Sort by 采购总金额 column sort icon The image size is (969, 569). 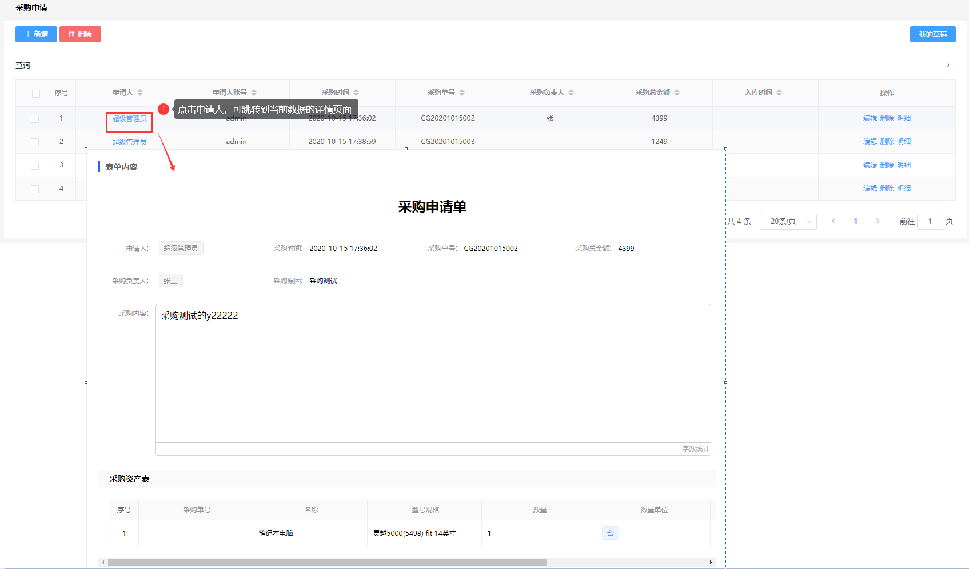pyautogui.click(x=677, y=93)
